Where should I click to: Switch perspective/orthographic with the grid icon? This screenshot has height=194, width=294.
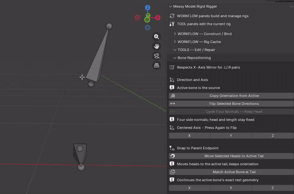click(156, 65)
